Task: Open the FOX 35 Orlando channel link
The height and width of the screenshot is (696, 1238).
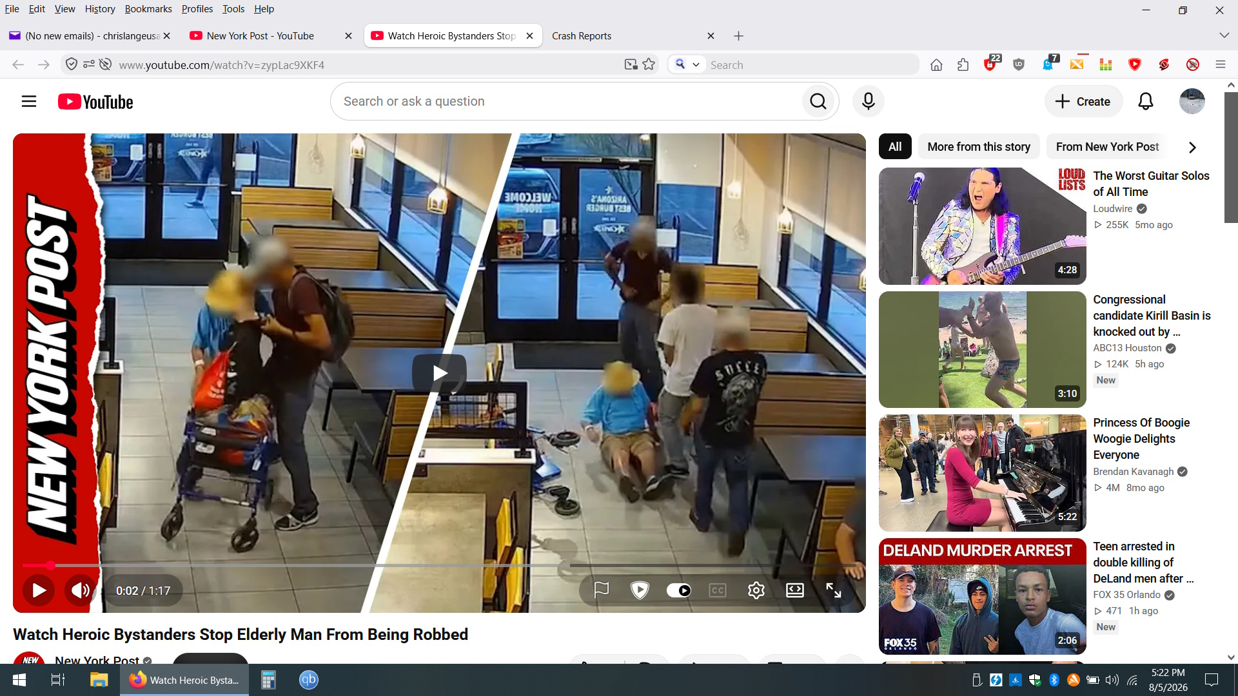Action: [x=1126, y=595]
